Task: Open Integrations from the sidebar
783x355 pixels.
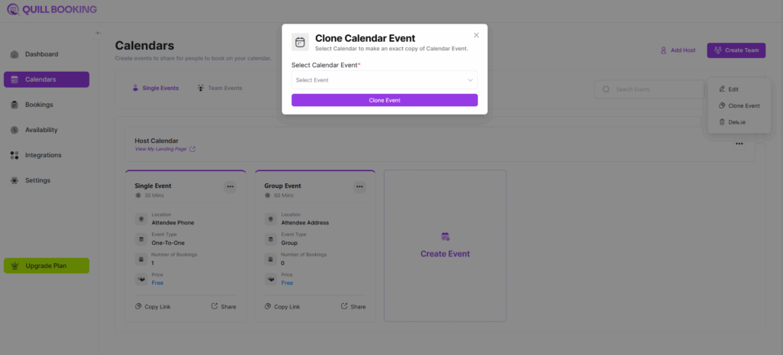Action: point(43,155)
